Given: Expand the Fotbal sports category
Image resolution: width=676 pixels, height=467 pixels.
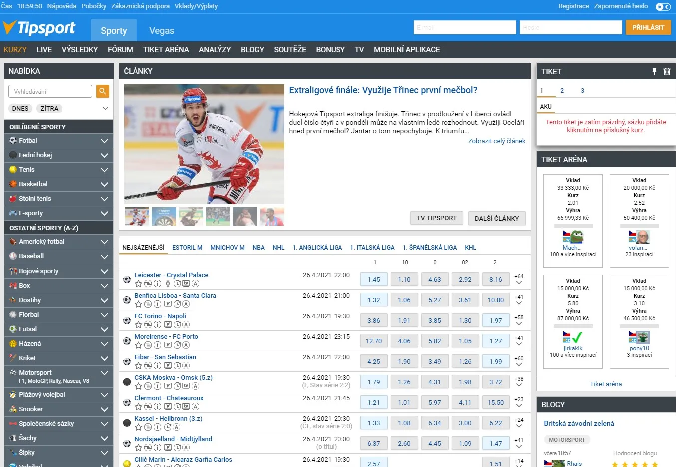Looking at the screenshot, I should tap(104, 140).
